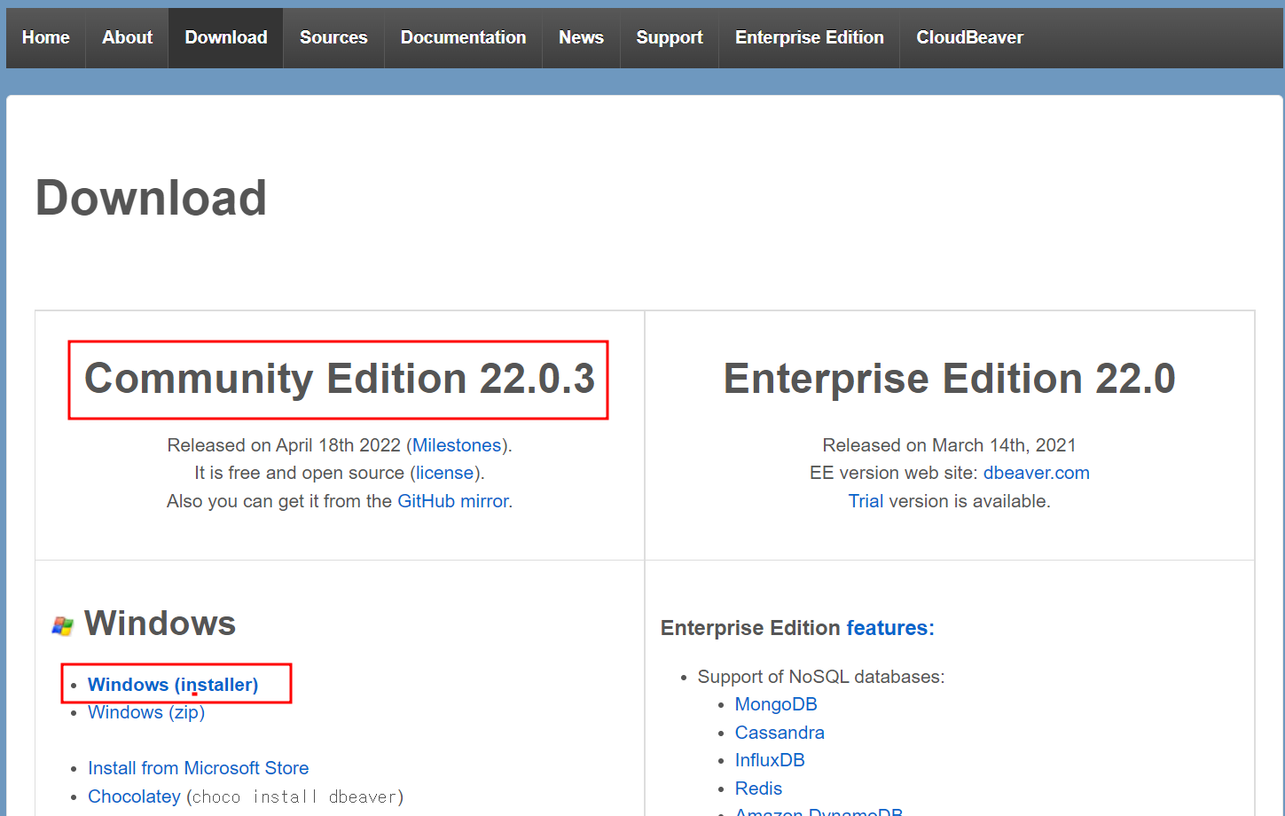Image resolution: width=1285 pixels, height=816 pixels.
Task: Click the Community Edition 22.0.3 heading
Action: pos(340,379)
